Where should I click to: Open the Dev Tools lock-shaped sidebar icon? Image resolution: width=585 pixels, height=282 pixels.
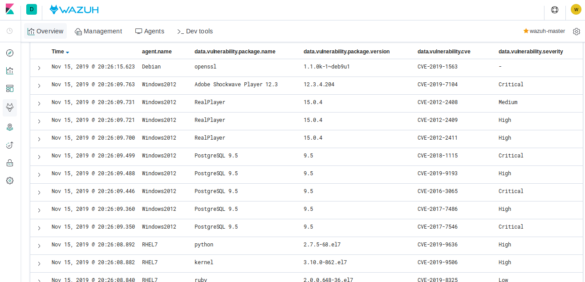click(x=10, y=163)
